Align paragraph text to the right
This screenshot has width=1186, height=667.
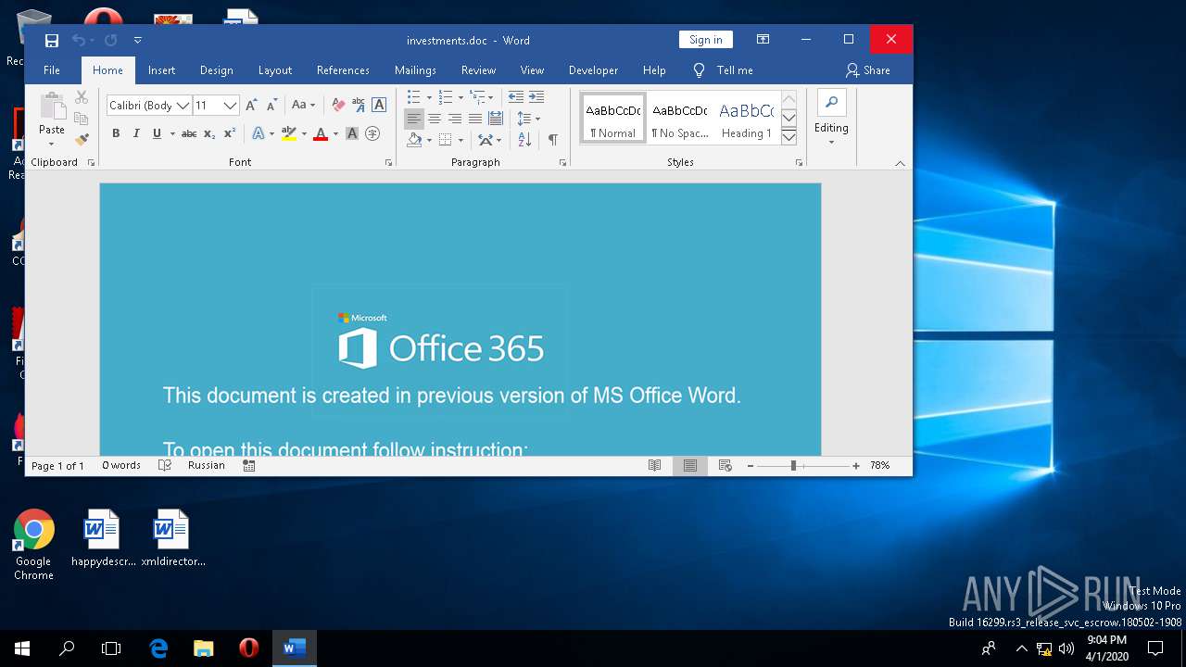point(455,119)
